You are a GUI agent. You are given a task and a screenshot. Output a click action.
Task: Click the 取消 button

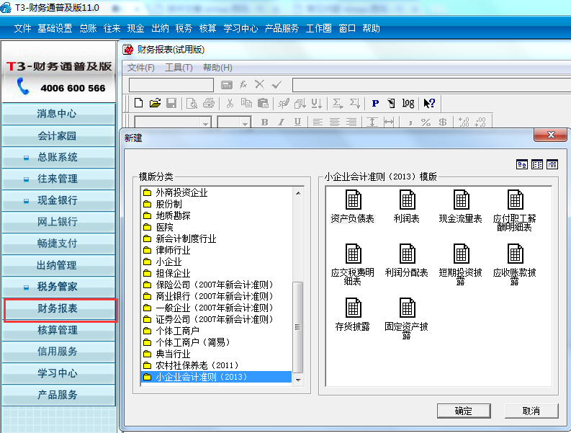(531, 411)
